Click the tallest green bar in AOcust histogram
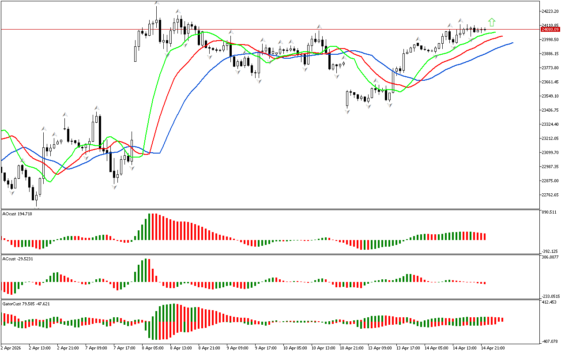 tap(149, 226)
